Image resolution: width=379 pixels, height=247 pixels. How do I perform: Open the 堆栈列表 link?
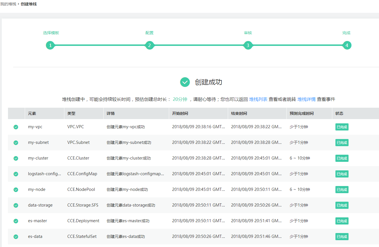258,99
